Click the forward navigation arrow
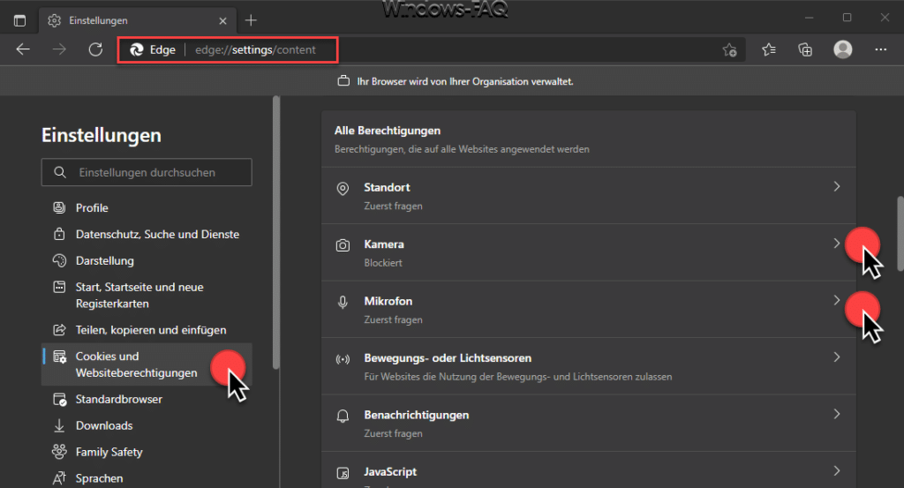The image size is (904, 488). pyautogui.click(x=59, y=49)
